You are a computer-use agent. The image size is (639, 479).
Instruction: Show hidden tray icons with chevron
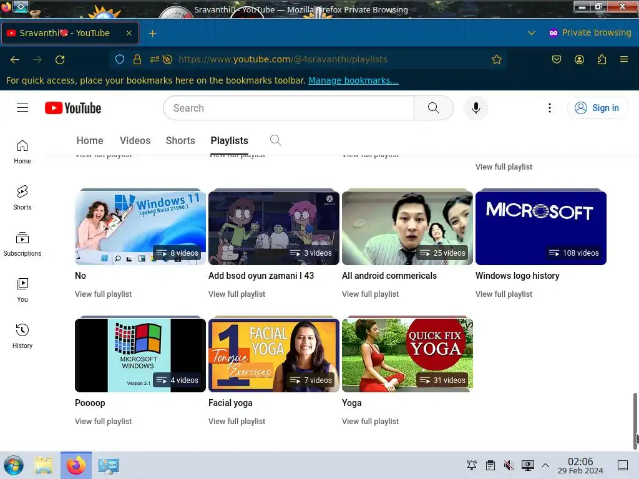[x=545, y=465]
